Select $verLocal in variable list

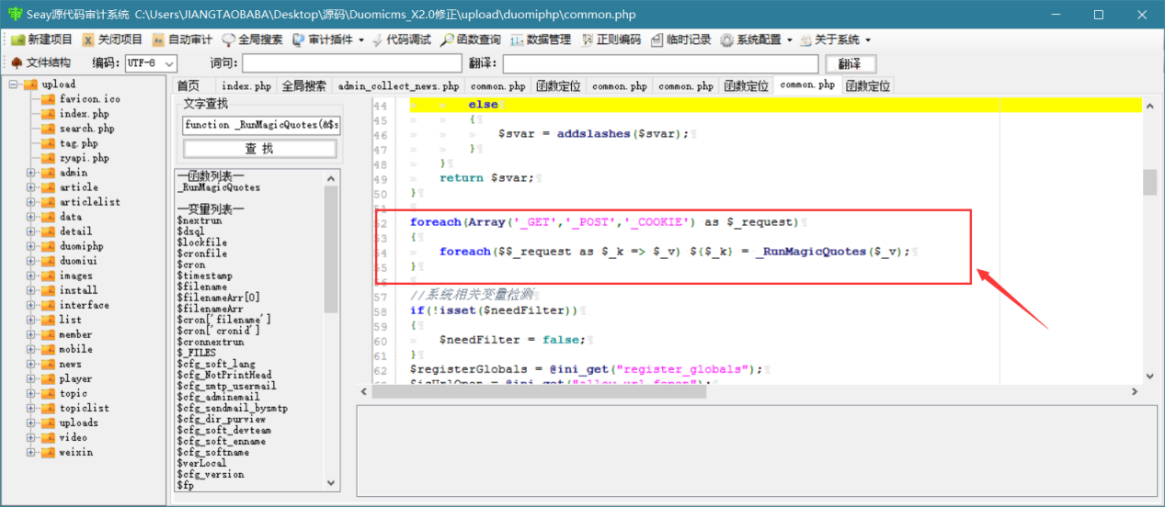(x=201, y=463)
